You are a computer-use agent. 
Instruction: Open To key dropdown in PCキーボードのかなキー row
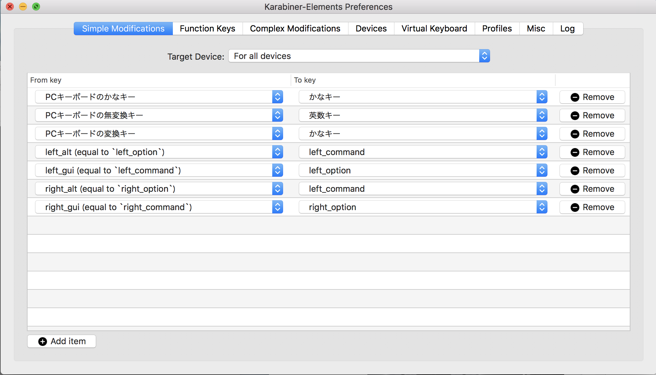pyautogui.click(x=423, y=97)
